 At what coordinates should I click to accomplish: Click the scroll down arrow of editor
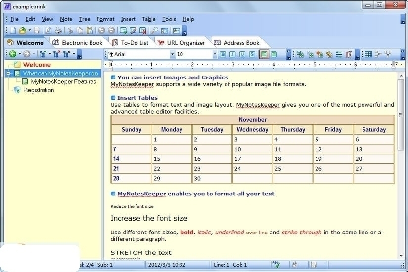(401, 256)
